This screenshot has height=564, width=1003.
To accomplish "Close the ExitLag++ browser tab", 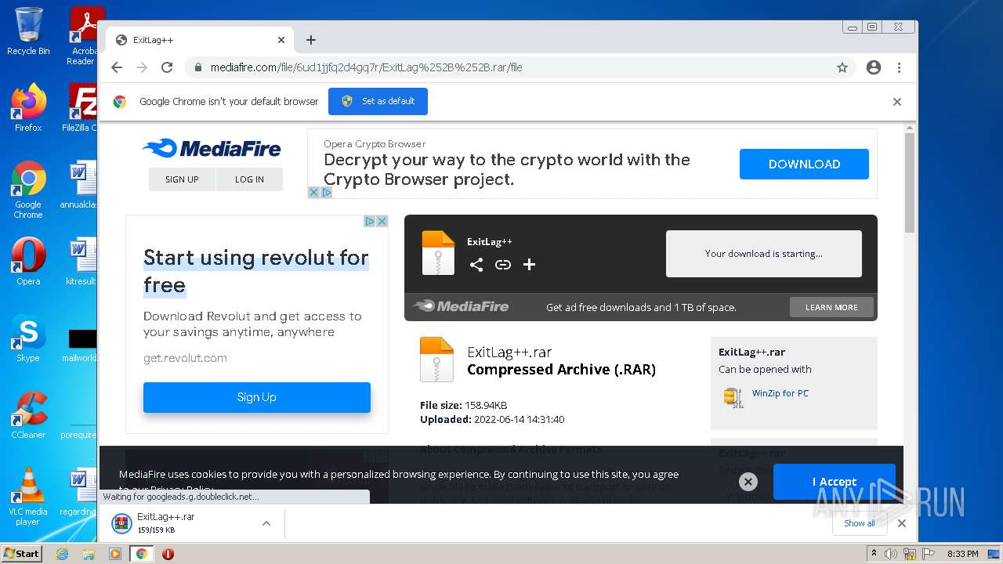I will point(281,40).
